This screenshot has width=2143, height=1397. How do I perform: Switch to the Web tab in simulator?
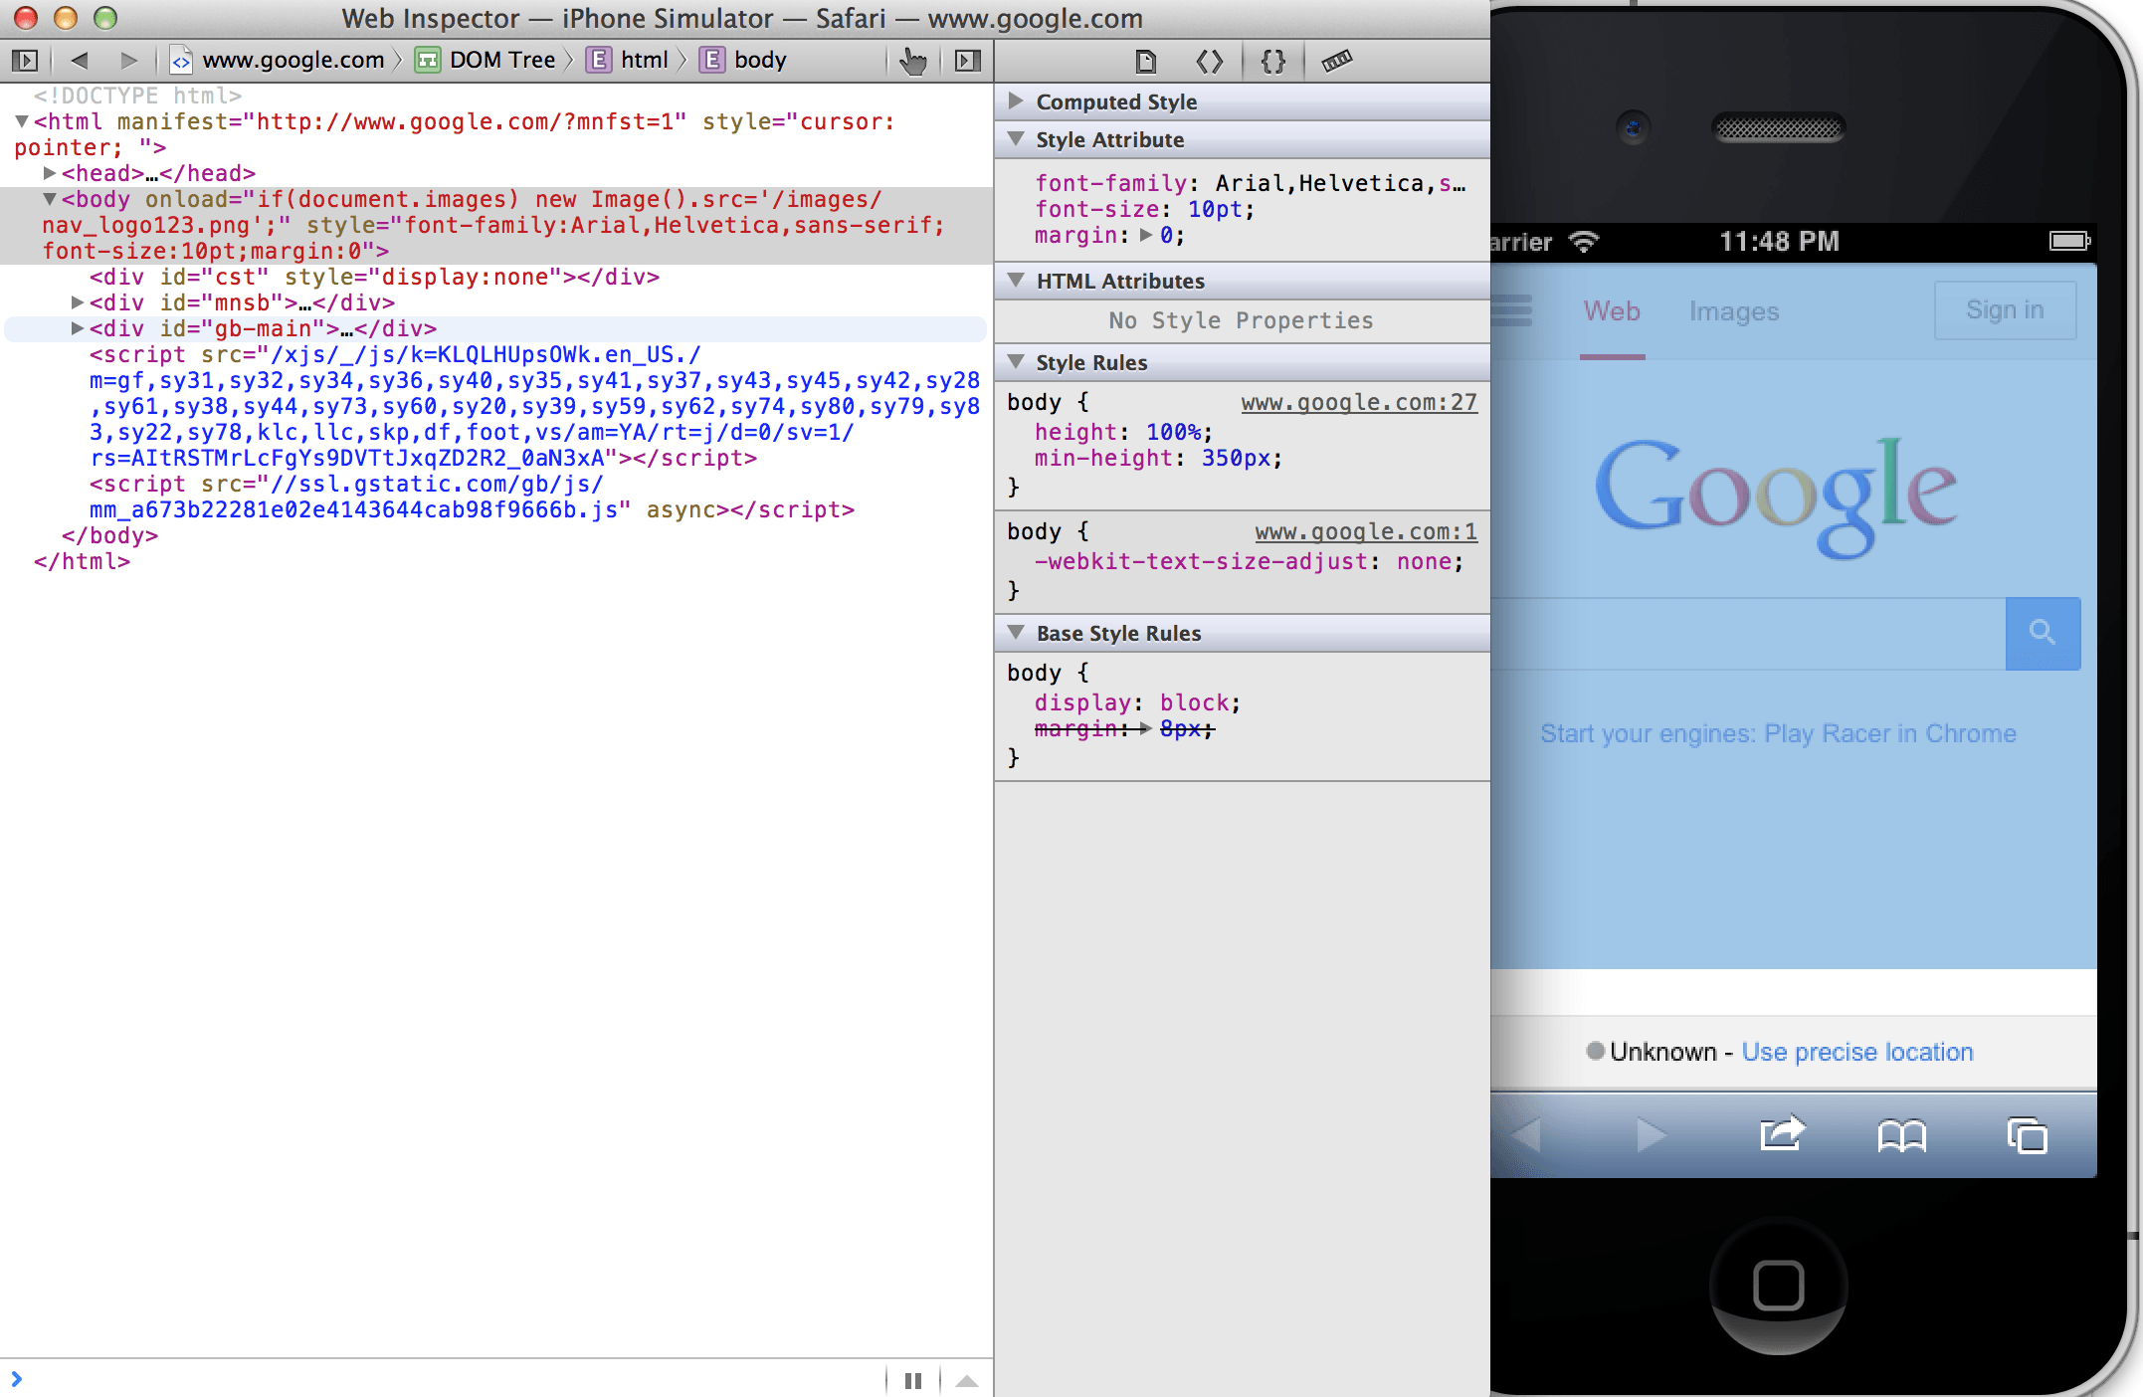pos(1612,311)
